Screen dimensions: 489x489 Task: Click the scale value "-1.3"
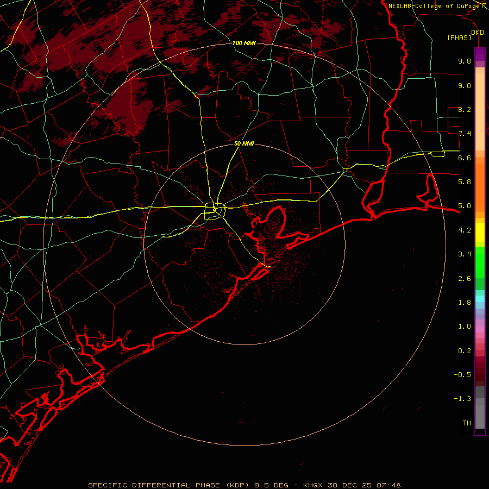click(462, 399)
